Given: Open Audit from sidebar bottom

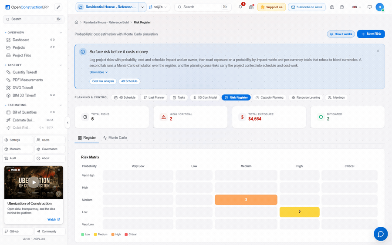Looking at the screenshot, I should pos(18,158).
